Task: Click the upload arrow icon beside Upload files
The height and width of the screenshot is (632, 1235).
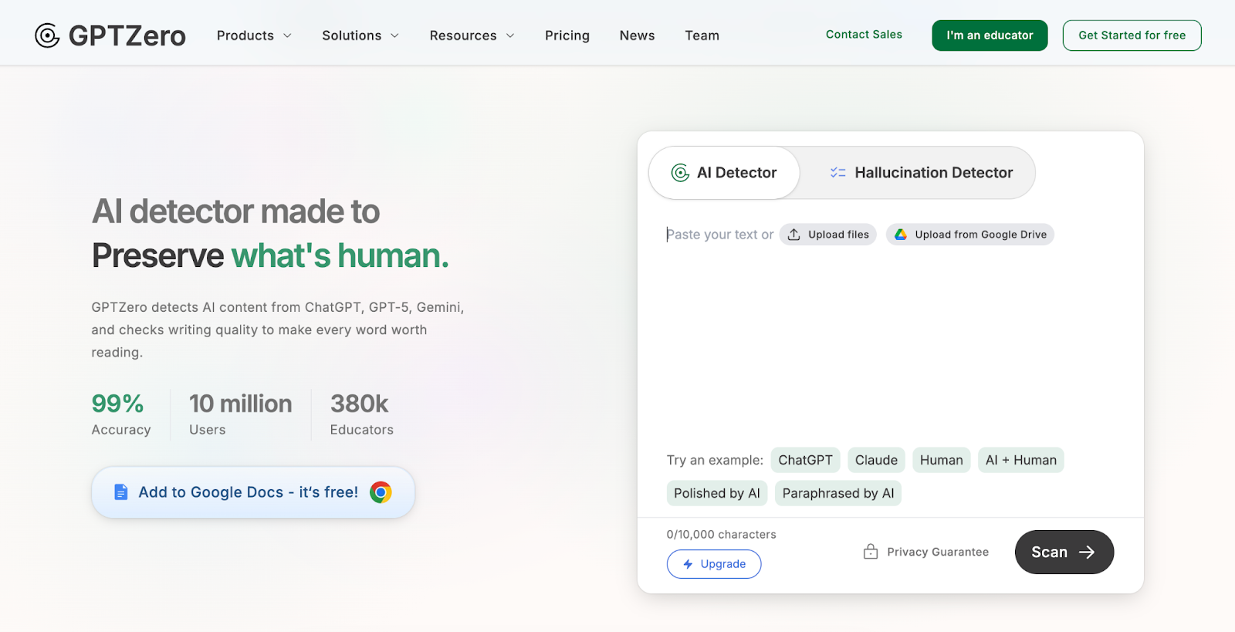Action: click(x=793, y=235)
